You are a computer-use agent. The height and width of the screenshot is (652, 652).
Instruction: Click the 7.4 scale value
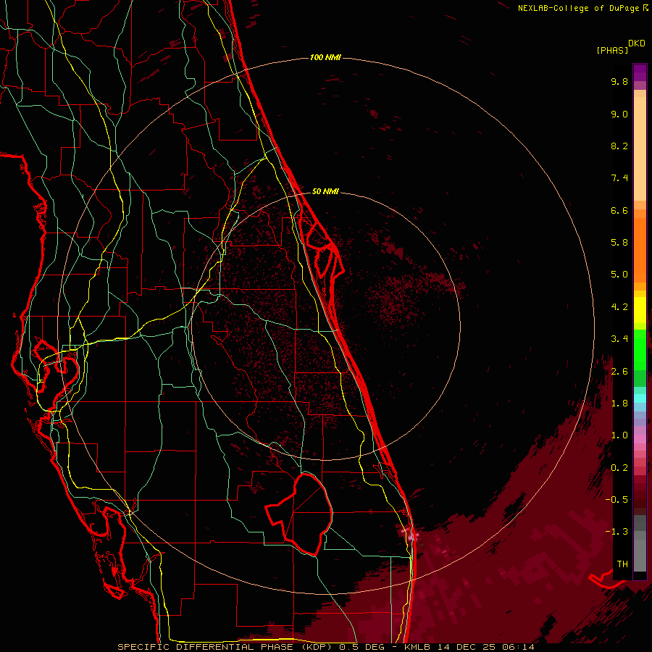tap(619, 178)
